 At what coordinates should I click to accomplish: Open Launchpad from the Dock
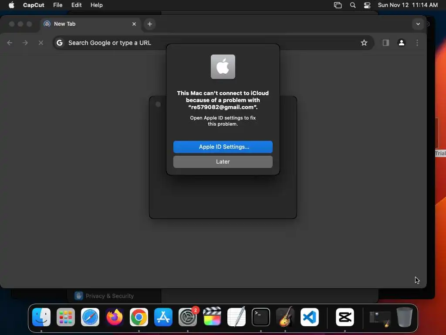click(x=66, y=317)
